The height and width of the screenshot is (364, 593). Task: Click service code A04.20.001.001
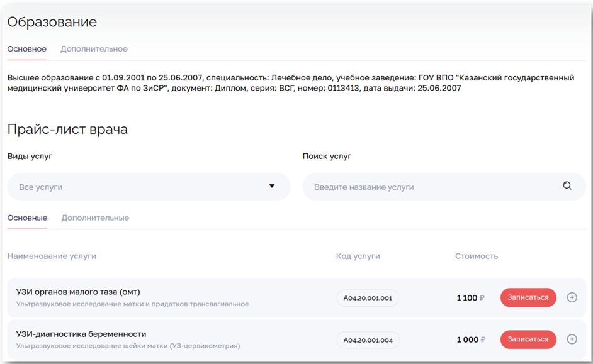[368, 298]
